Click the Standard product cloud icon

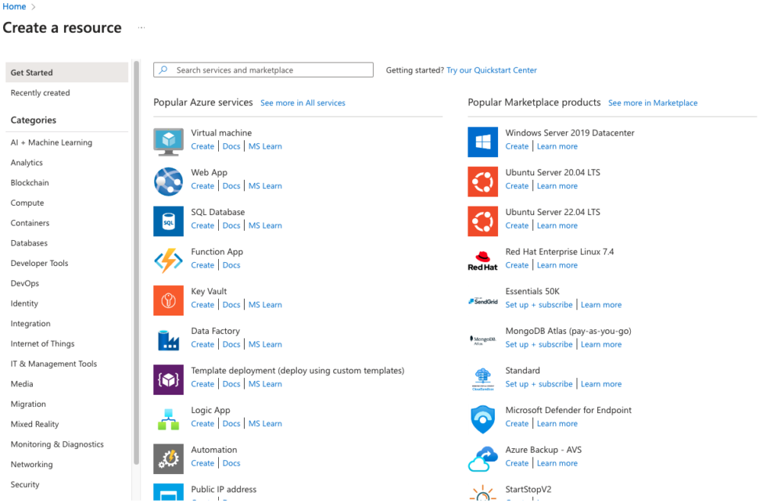tap(483, 380)
